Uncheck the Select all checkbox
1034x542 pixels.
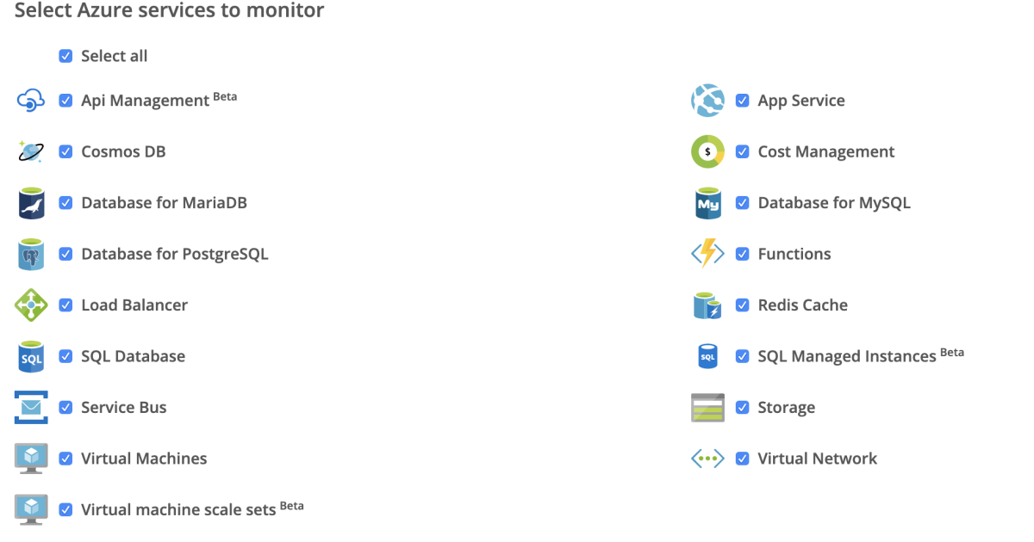(65, 56)
